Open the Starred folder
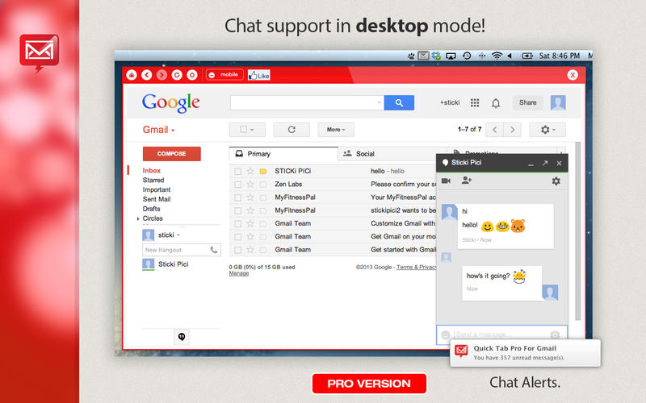The image size is (646, 403). point(153,180)
